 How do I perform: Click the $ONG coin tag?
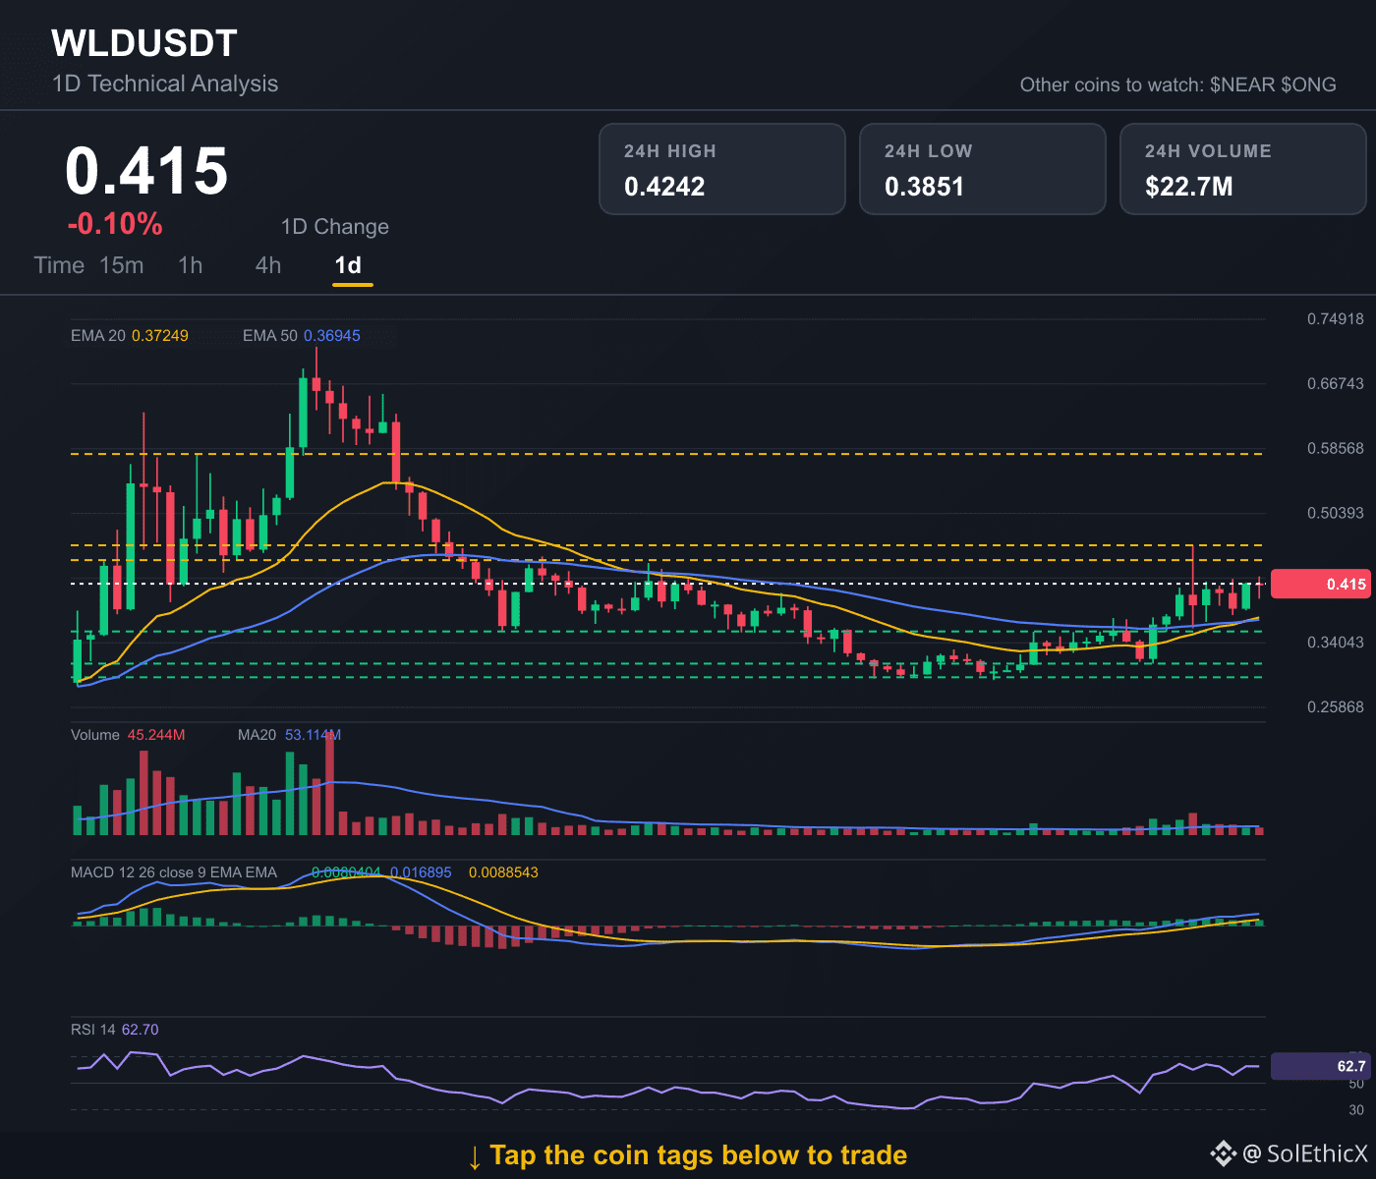coord(1308,84)
